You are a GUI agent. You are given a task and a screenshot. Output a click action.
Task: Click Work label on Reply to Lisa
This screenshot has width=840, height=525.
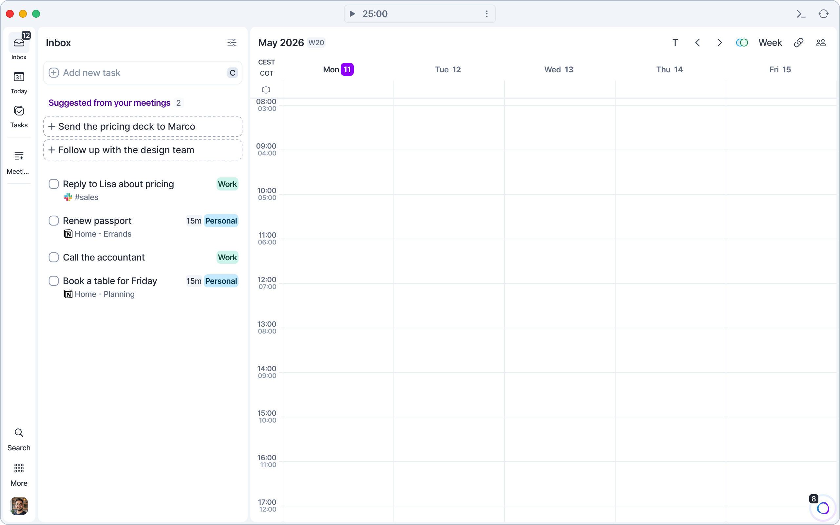(x=227, y=184)
